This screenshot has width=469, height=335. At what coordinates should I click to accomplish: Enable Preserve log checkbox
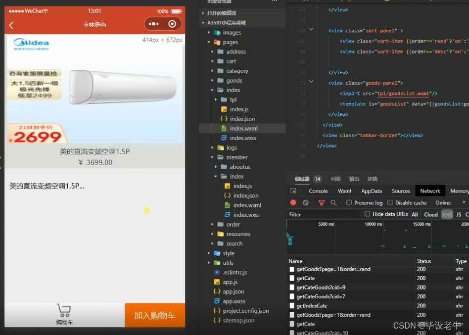[x=349, y=202]
